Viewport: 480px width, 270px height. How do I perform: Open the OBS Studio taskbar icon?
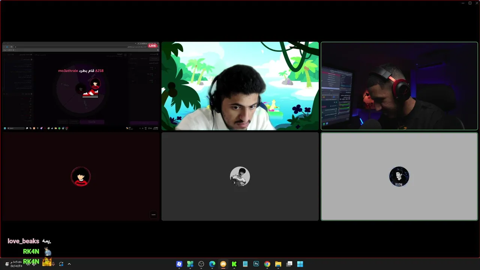tap(201, 264)
